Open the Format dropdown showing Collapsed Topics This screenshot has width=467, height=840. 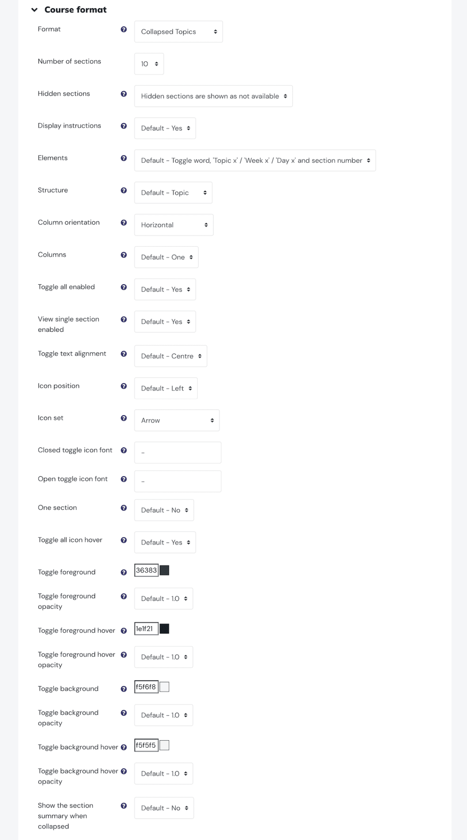[178, 32]
